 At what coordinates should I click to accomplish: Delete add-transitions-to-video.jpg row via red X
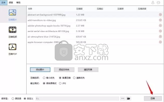(160, 20)
